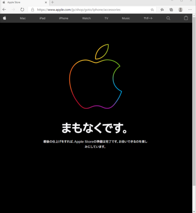Add this page to favorites star
The height and width of the screenshot is (213, 196).
click(x=152, y=10)
